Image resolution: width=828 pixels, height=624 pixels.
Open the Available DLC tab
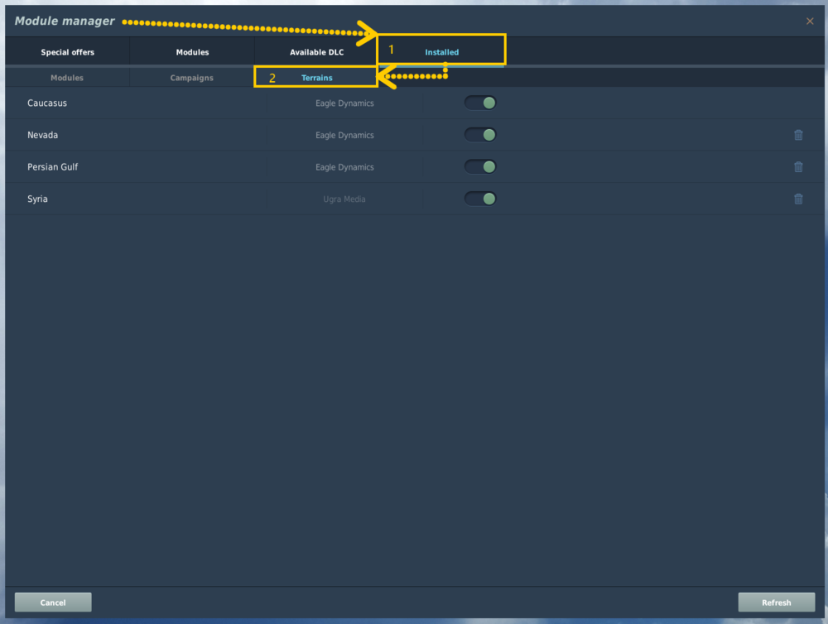tap(316, 52)
